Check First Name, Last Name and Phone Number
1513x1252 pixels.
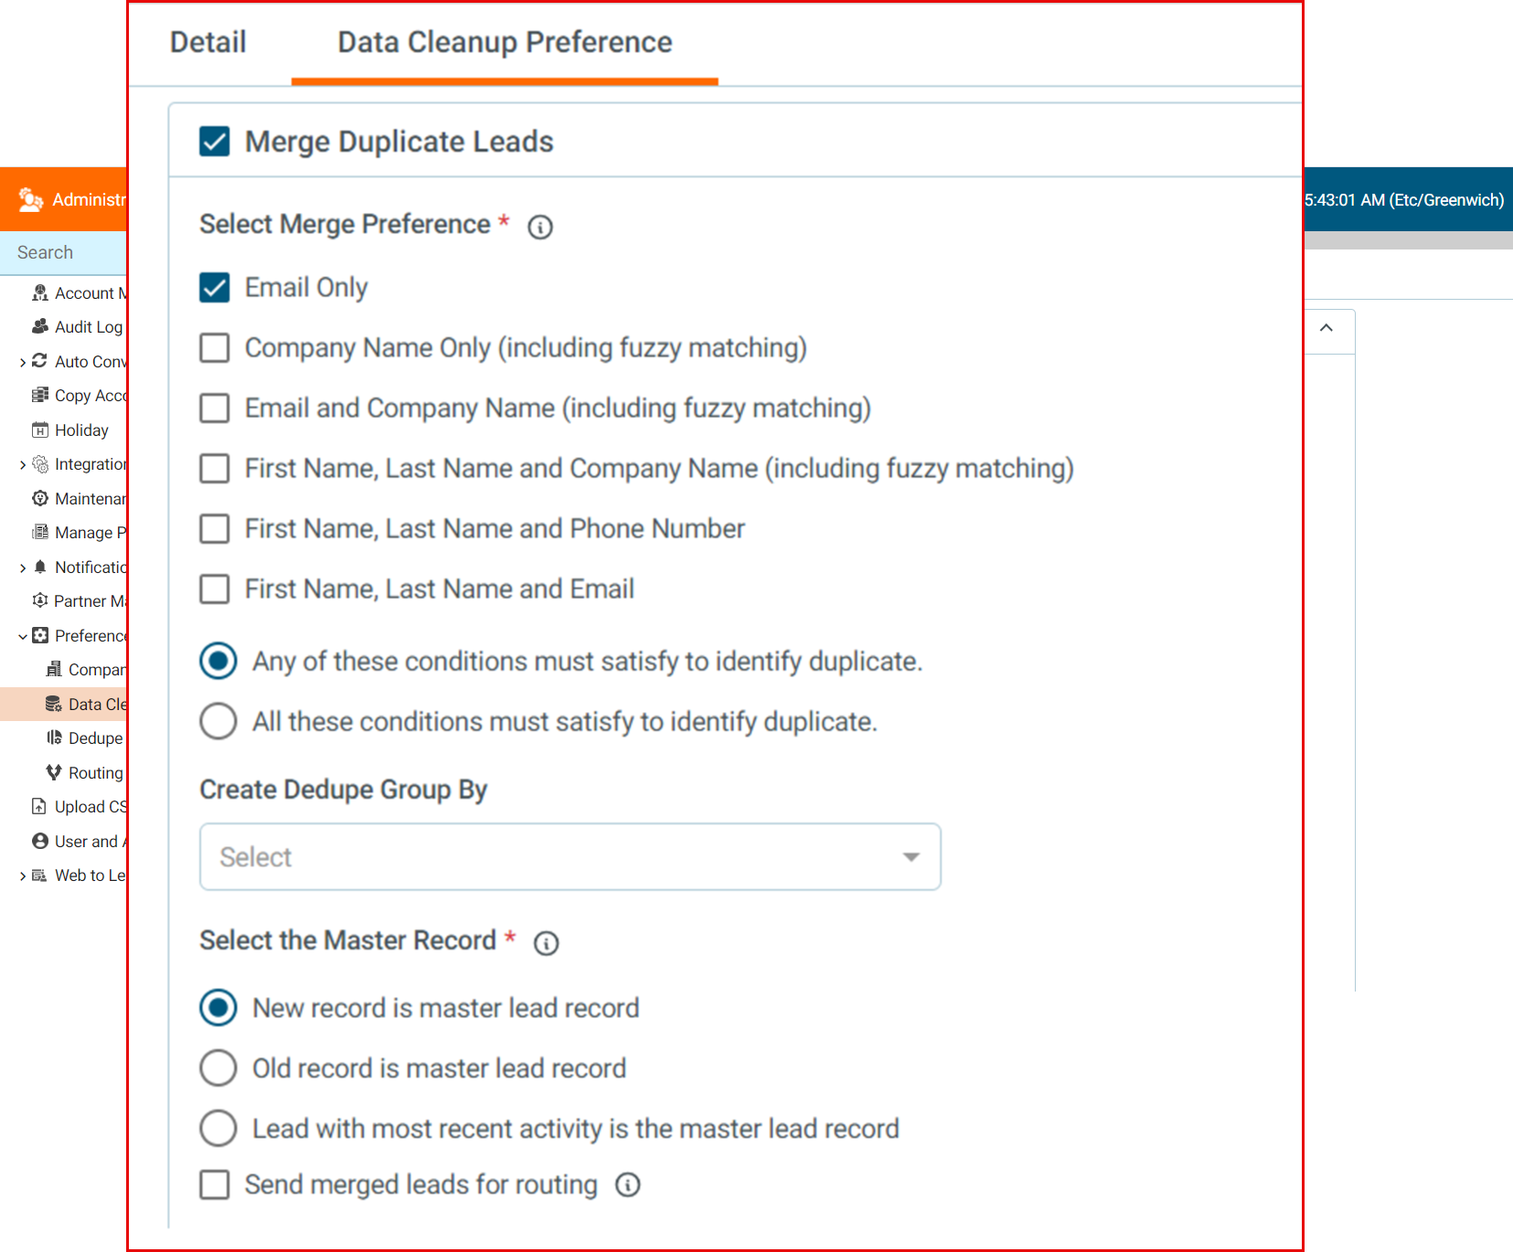tap(215, 528)
